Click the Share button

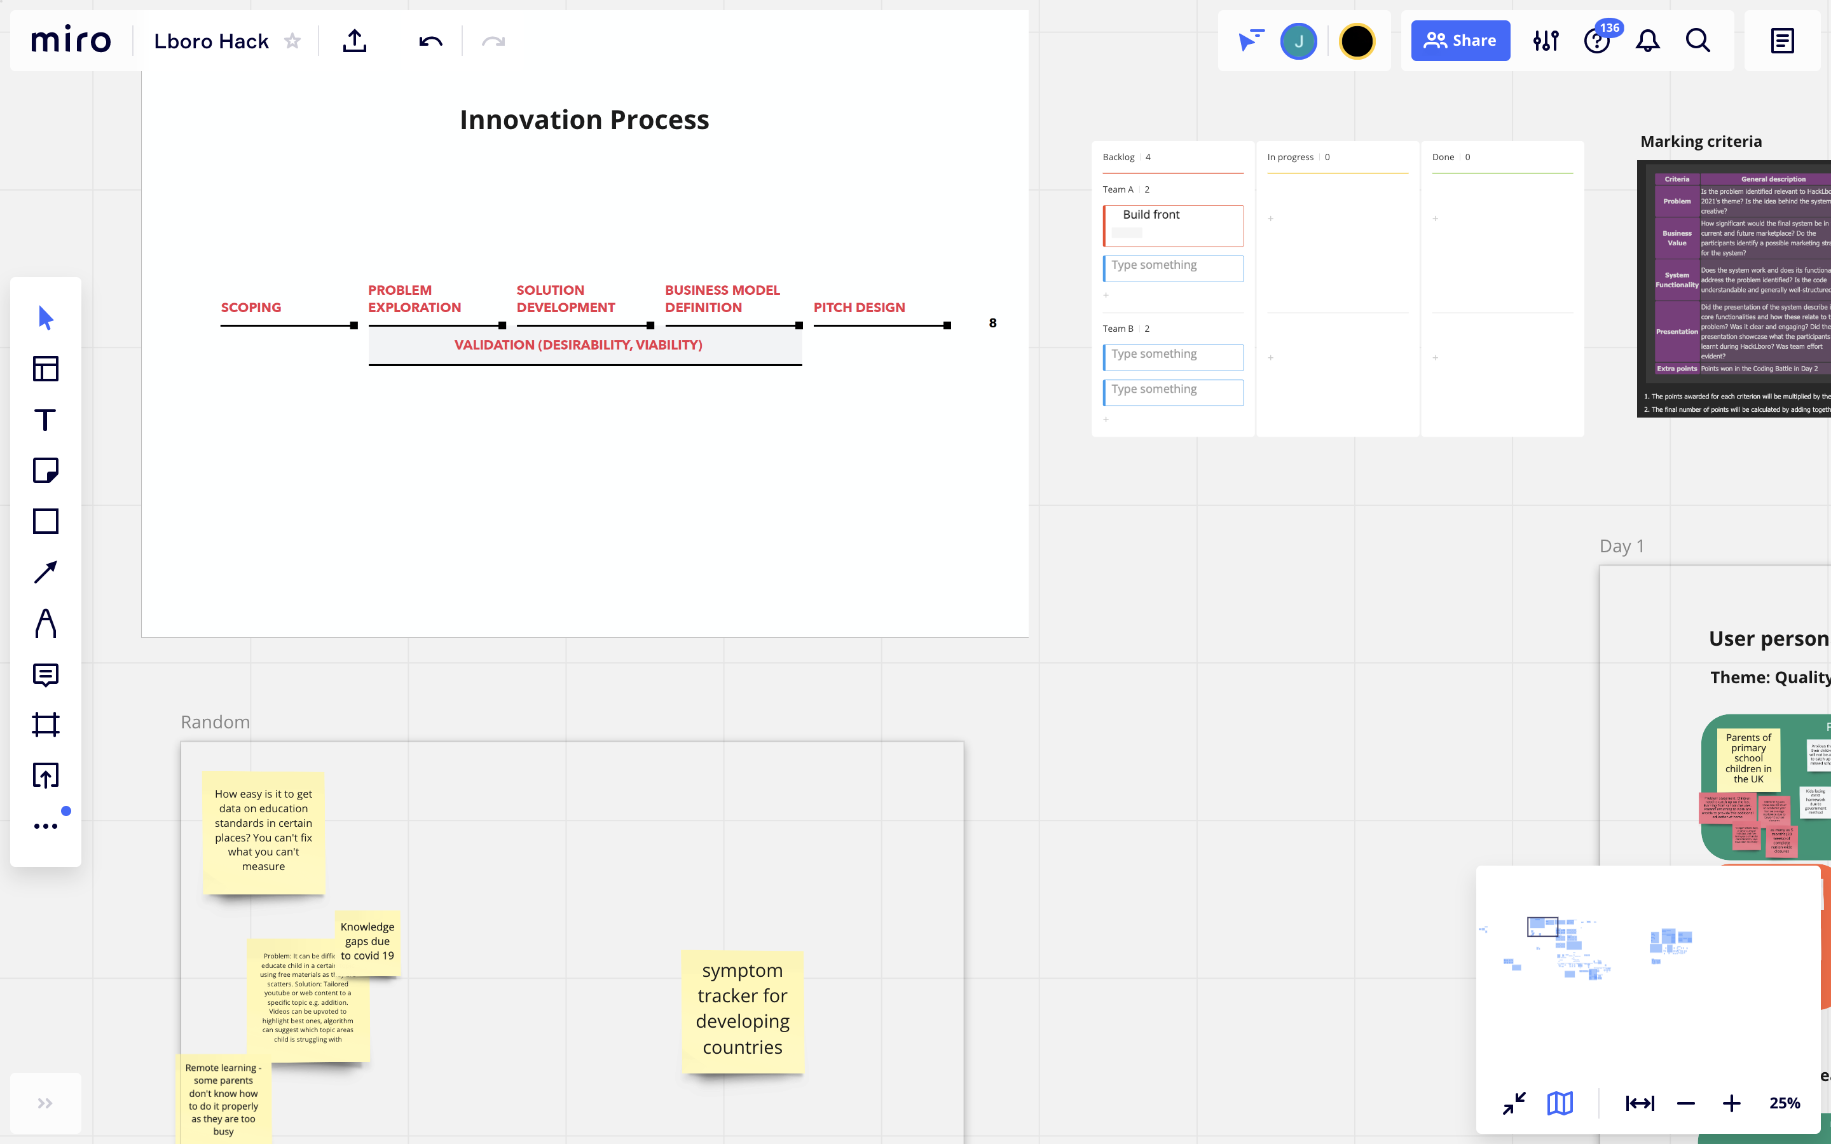[x=1460, y=41]
